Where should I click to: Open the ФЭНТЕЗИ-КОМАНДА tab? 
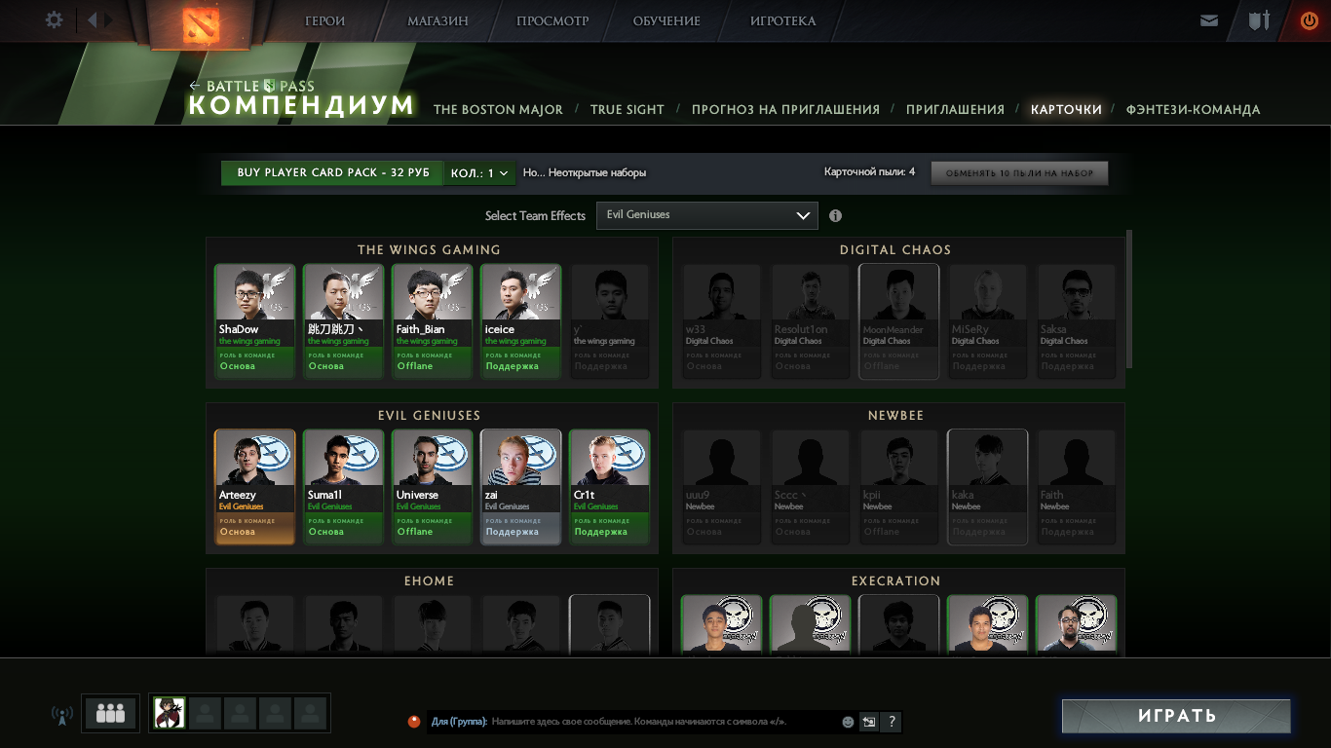click(1193, 110)
